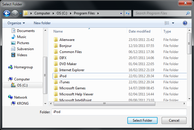The height and width of the screenshot is (130, 194).
Task: Open the address bar previous locations dropdown
Action: (x=121, y=13)
